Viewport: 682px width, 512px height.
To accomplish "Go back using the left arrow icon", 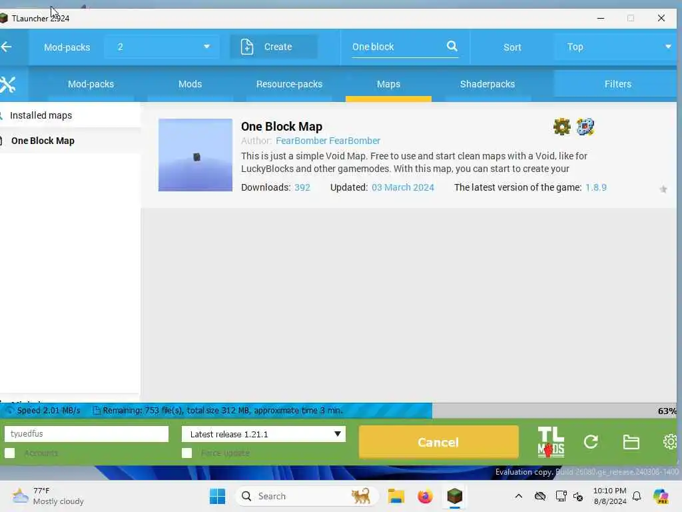I will 6,47.
